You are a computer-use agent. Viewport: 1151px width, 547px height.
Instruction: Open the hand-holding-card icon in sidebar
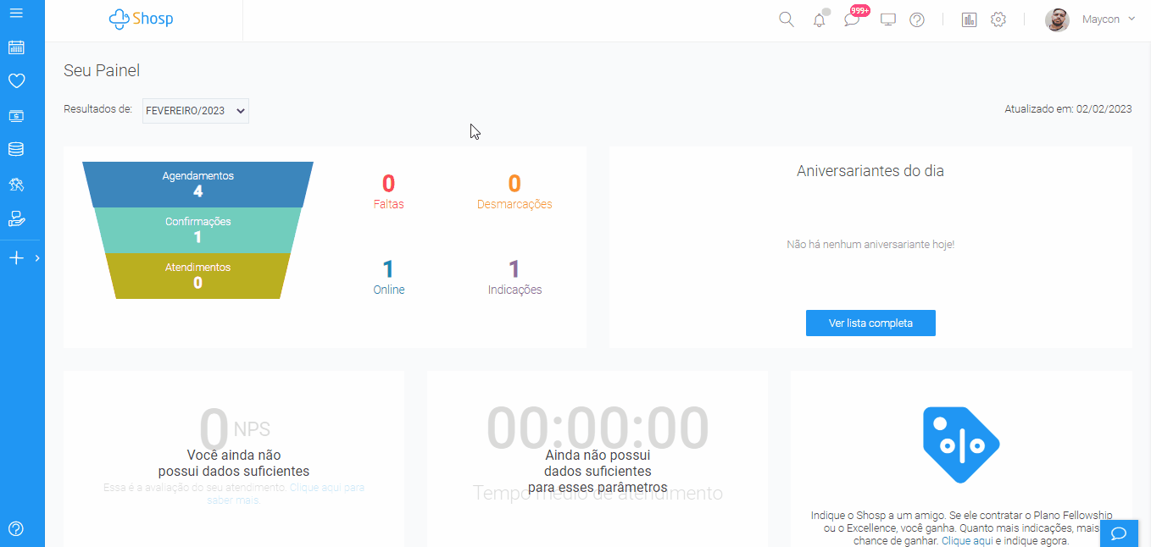click(16, 218)
